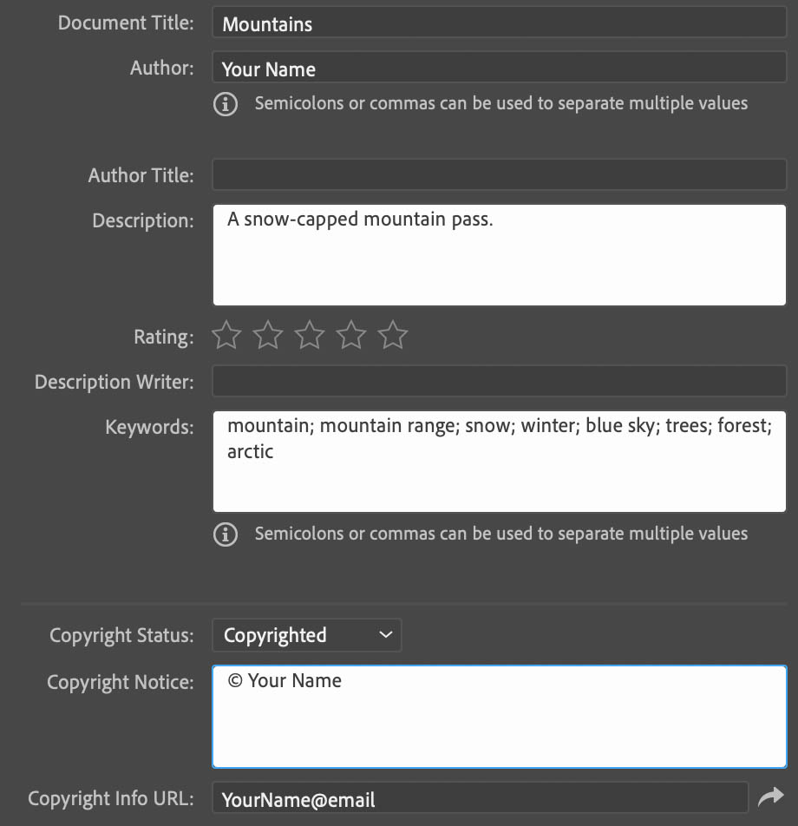798x826 pixels.
Task: Click the chevron on the Copyrighted selector
Action: (x=385, y=634)
